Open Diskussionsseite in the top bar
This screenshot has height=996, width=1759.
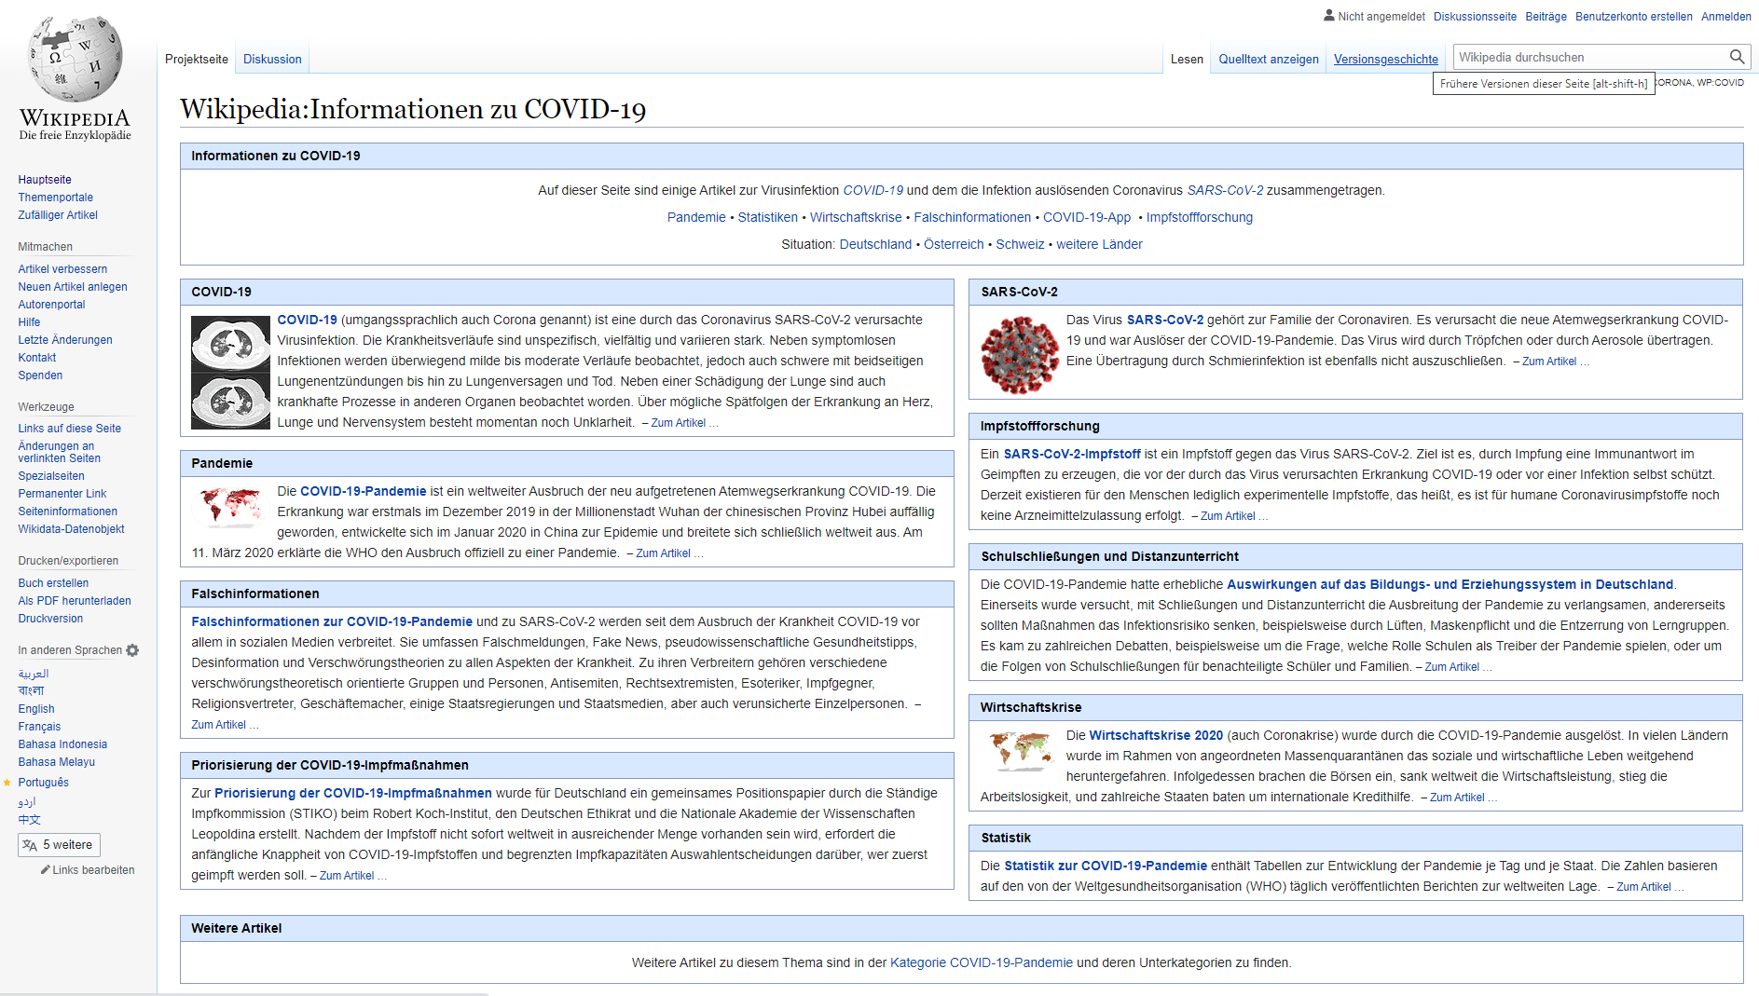click(x=1475, y=16)
